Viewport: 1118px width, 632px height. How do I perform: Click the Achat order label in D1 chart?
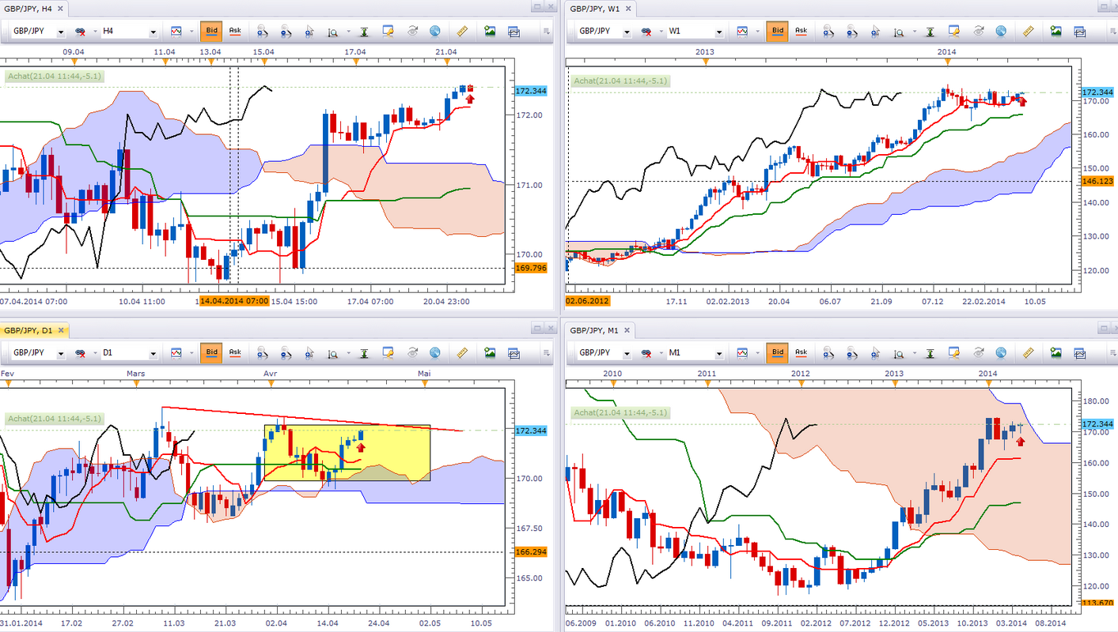click(x=55, y=419)
